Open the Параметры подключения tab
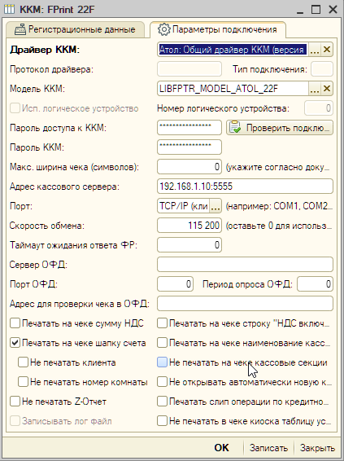Screen dimensions: 344x461 pyautogui.click(x=217, y=29)
